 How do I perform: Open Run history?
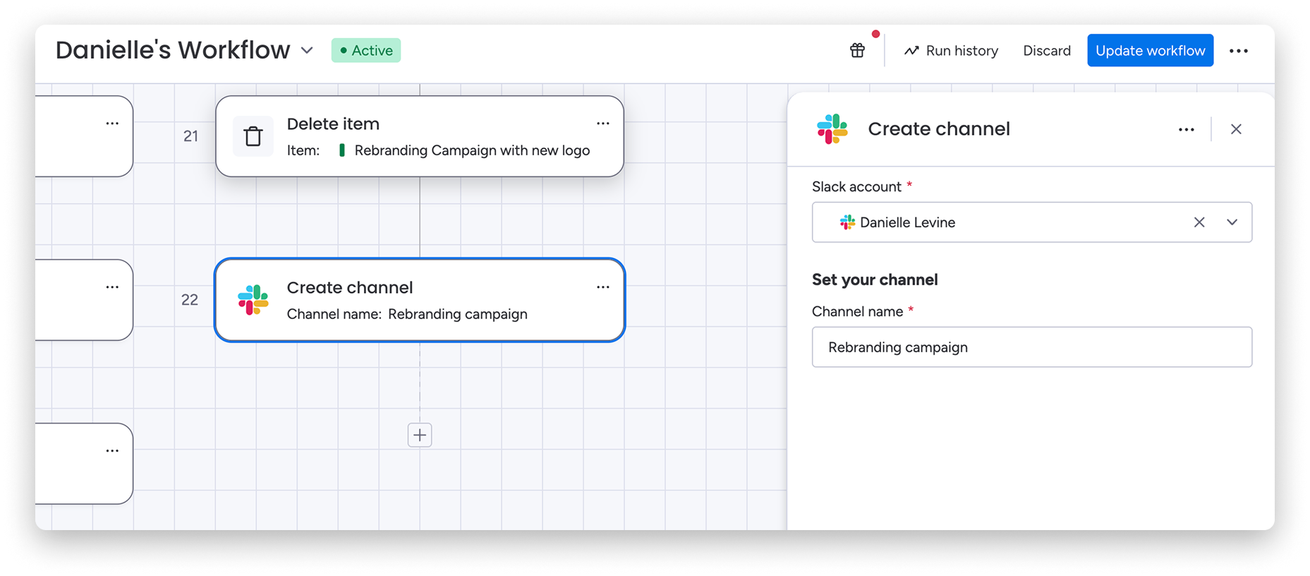(x=951, y=51)
